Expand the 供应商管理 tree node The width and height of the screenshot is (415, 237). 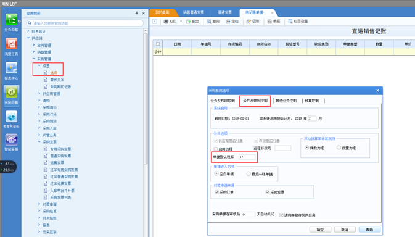[x=39, y=93]
